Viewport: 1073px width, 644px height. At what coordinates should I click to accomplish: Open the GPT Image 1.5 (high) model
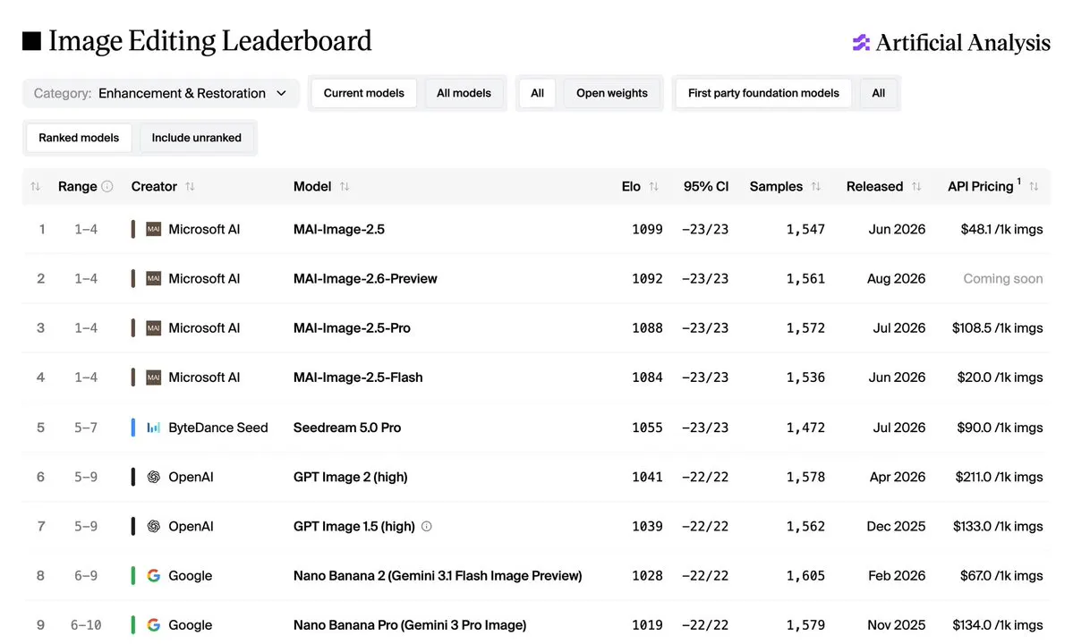point(353,526)
